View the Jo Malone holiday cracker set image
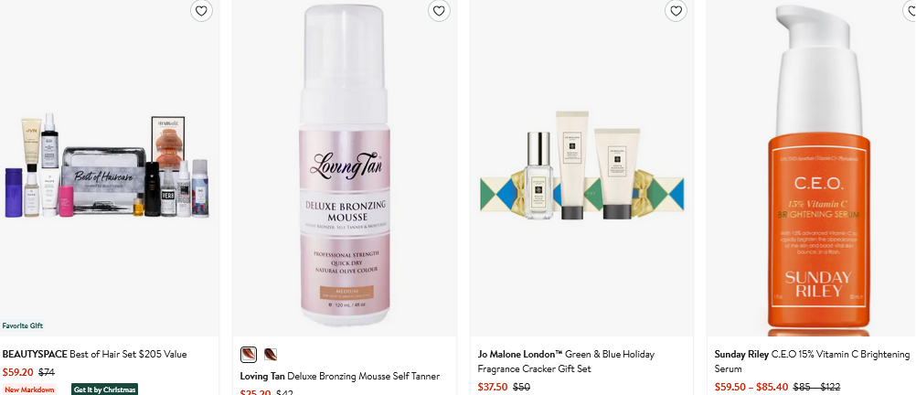This screenshot has width=916, height=395. [581, 167]
